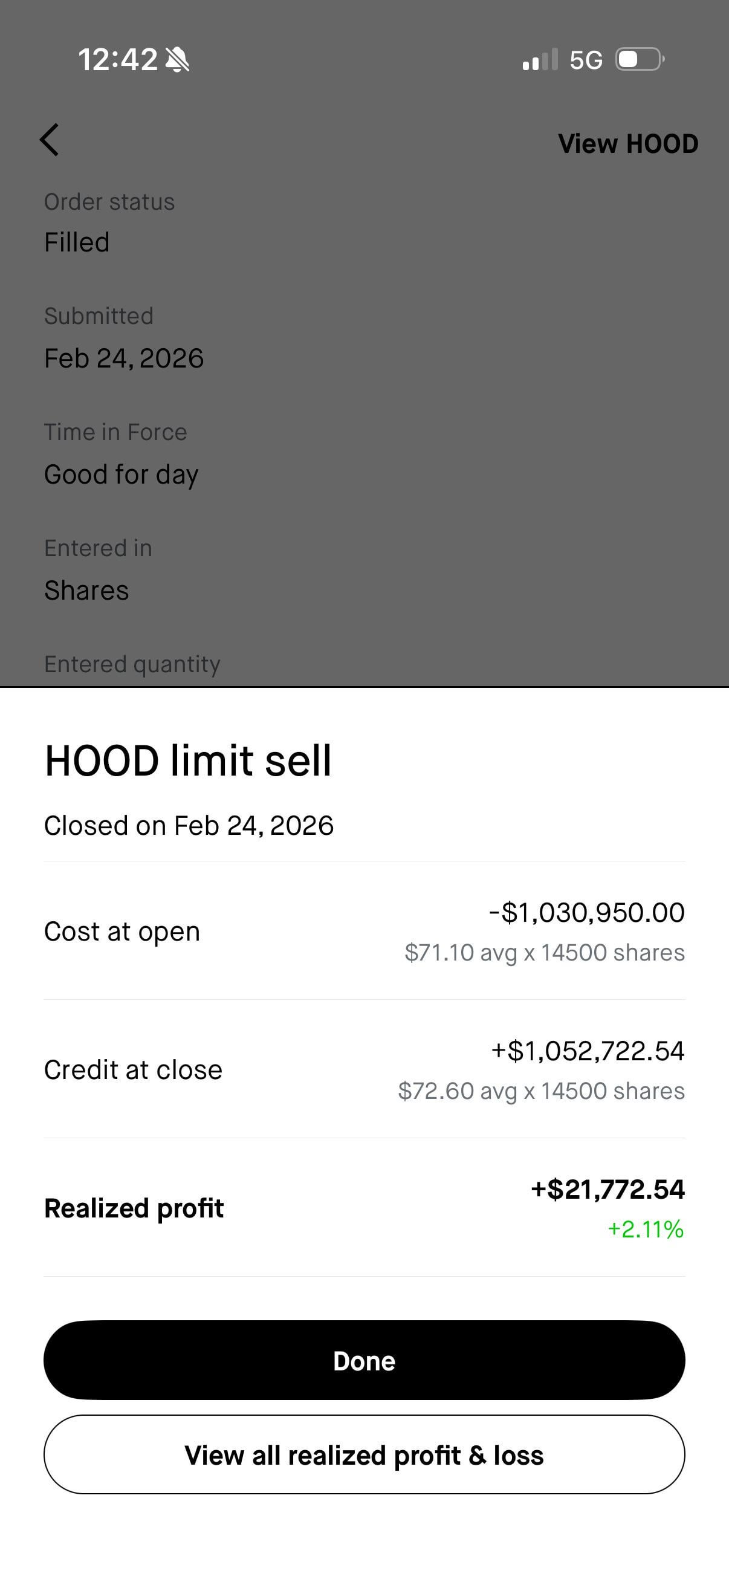Open View all realized profit & loss
This screenshot has height=1585, width=729.
[364, 1455]
